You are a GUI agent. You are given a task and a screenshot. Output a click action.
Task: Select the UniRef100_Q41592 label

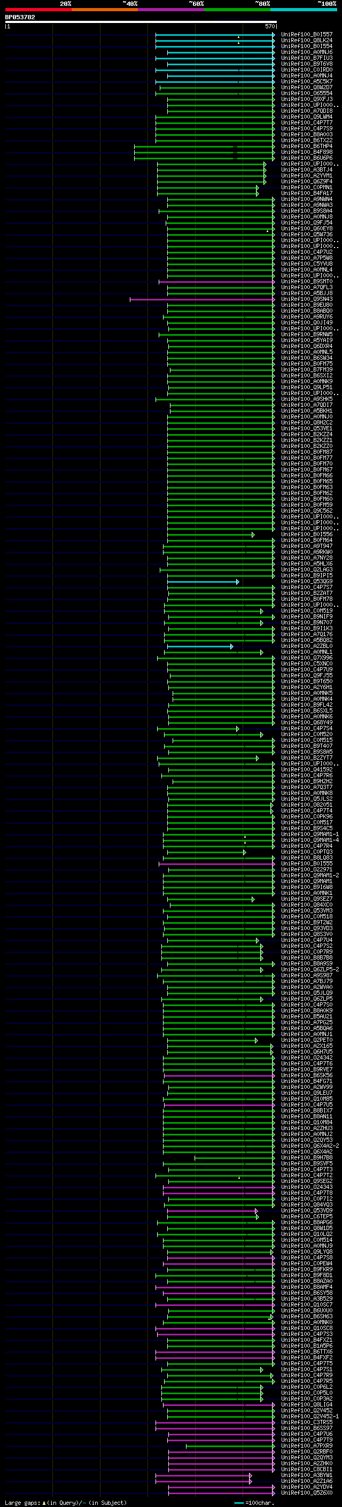pyautogui.click(x=306, y=769)
